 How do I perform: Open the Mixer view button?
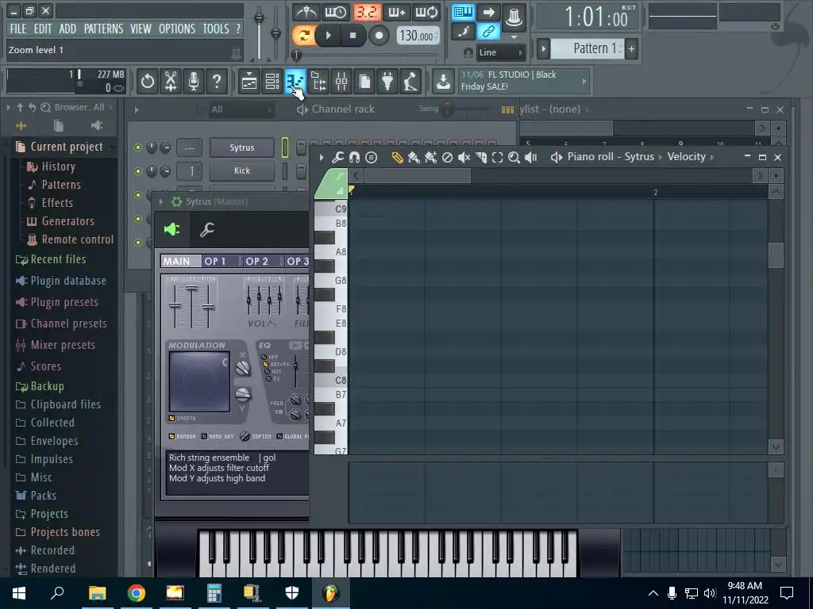341,82
